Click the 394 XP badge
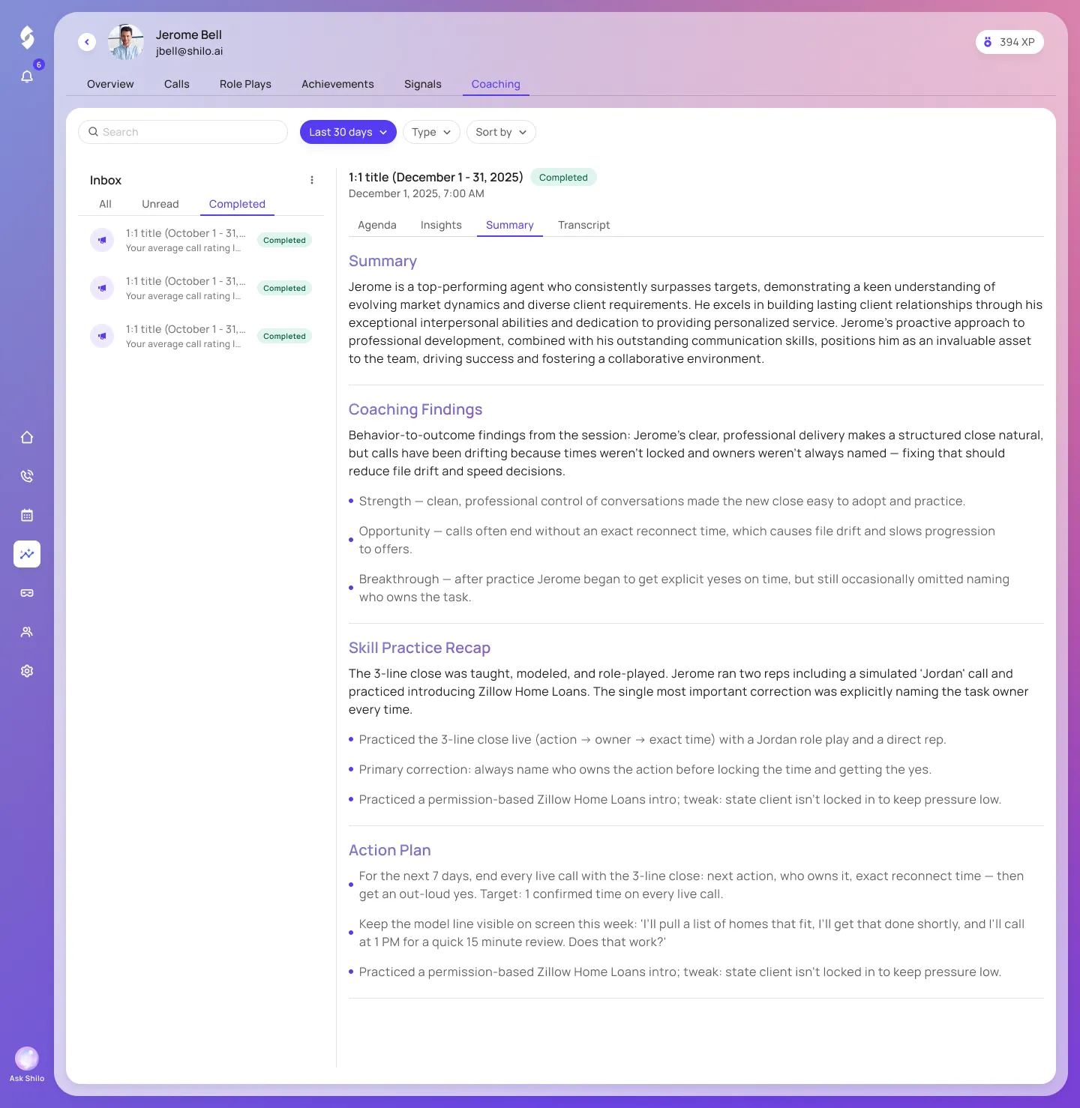This screenshot has width=1080, height=1108. pyautogui.click(x=1009, y=42)
